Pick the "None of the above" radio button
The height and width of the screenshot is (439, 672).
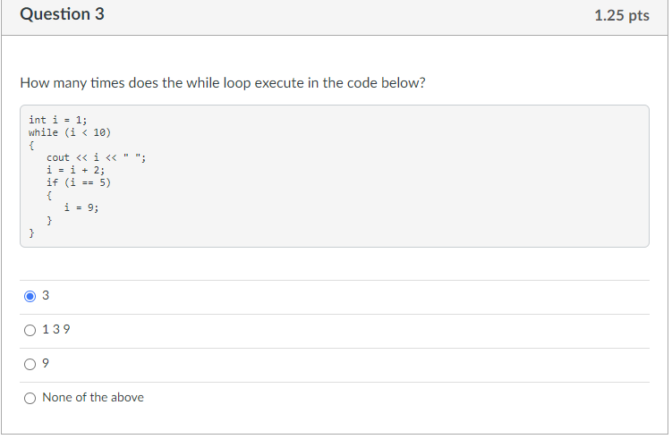point(30,398)
